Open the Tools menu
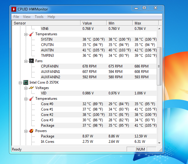Image resolution: width=188 pixels, height=164 pixels. point(39,17)
